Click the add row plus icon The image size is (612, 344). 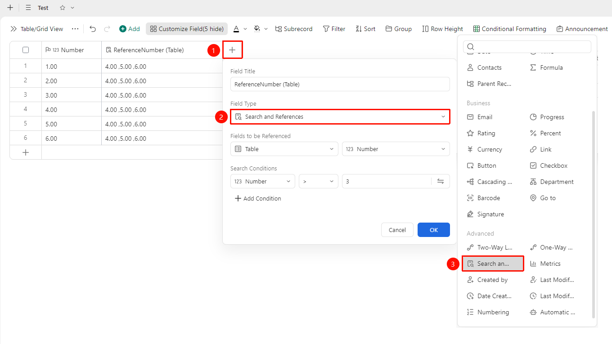coord(26,152)
